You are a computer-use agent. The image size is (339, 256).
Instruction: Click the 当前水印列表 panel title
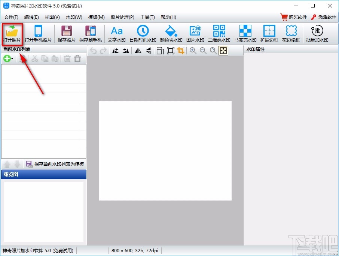pyautogui.click(x=16, y=49)
